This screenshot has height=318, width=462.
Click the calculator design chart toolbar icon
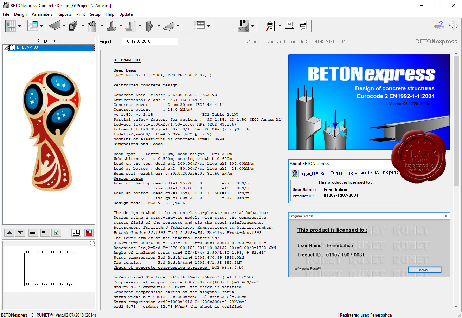coord(33,26)
